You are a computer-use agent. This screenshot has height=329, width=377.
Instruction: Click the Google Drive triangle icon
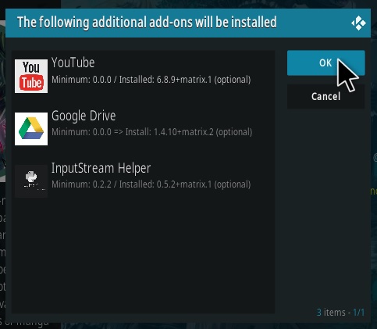point(31,129)
